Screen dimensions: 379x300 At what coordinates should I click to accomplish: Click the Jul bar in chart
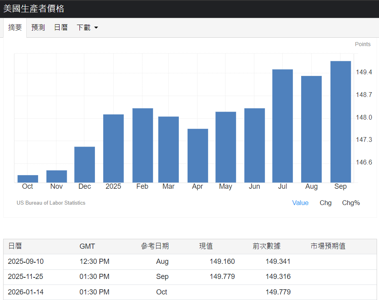tap(282, 126)
